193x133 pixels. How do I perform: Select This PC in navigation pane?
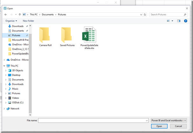[x=12, y=66]
